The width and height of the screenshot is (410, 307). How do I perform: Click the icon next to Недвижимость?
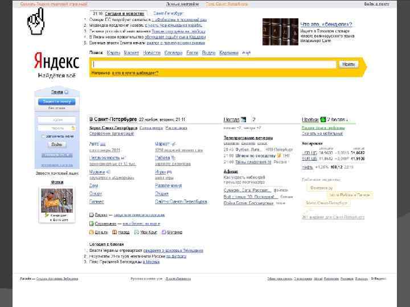(123, 157)
